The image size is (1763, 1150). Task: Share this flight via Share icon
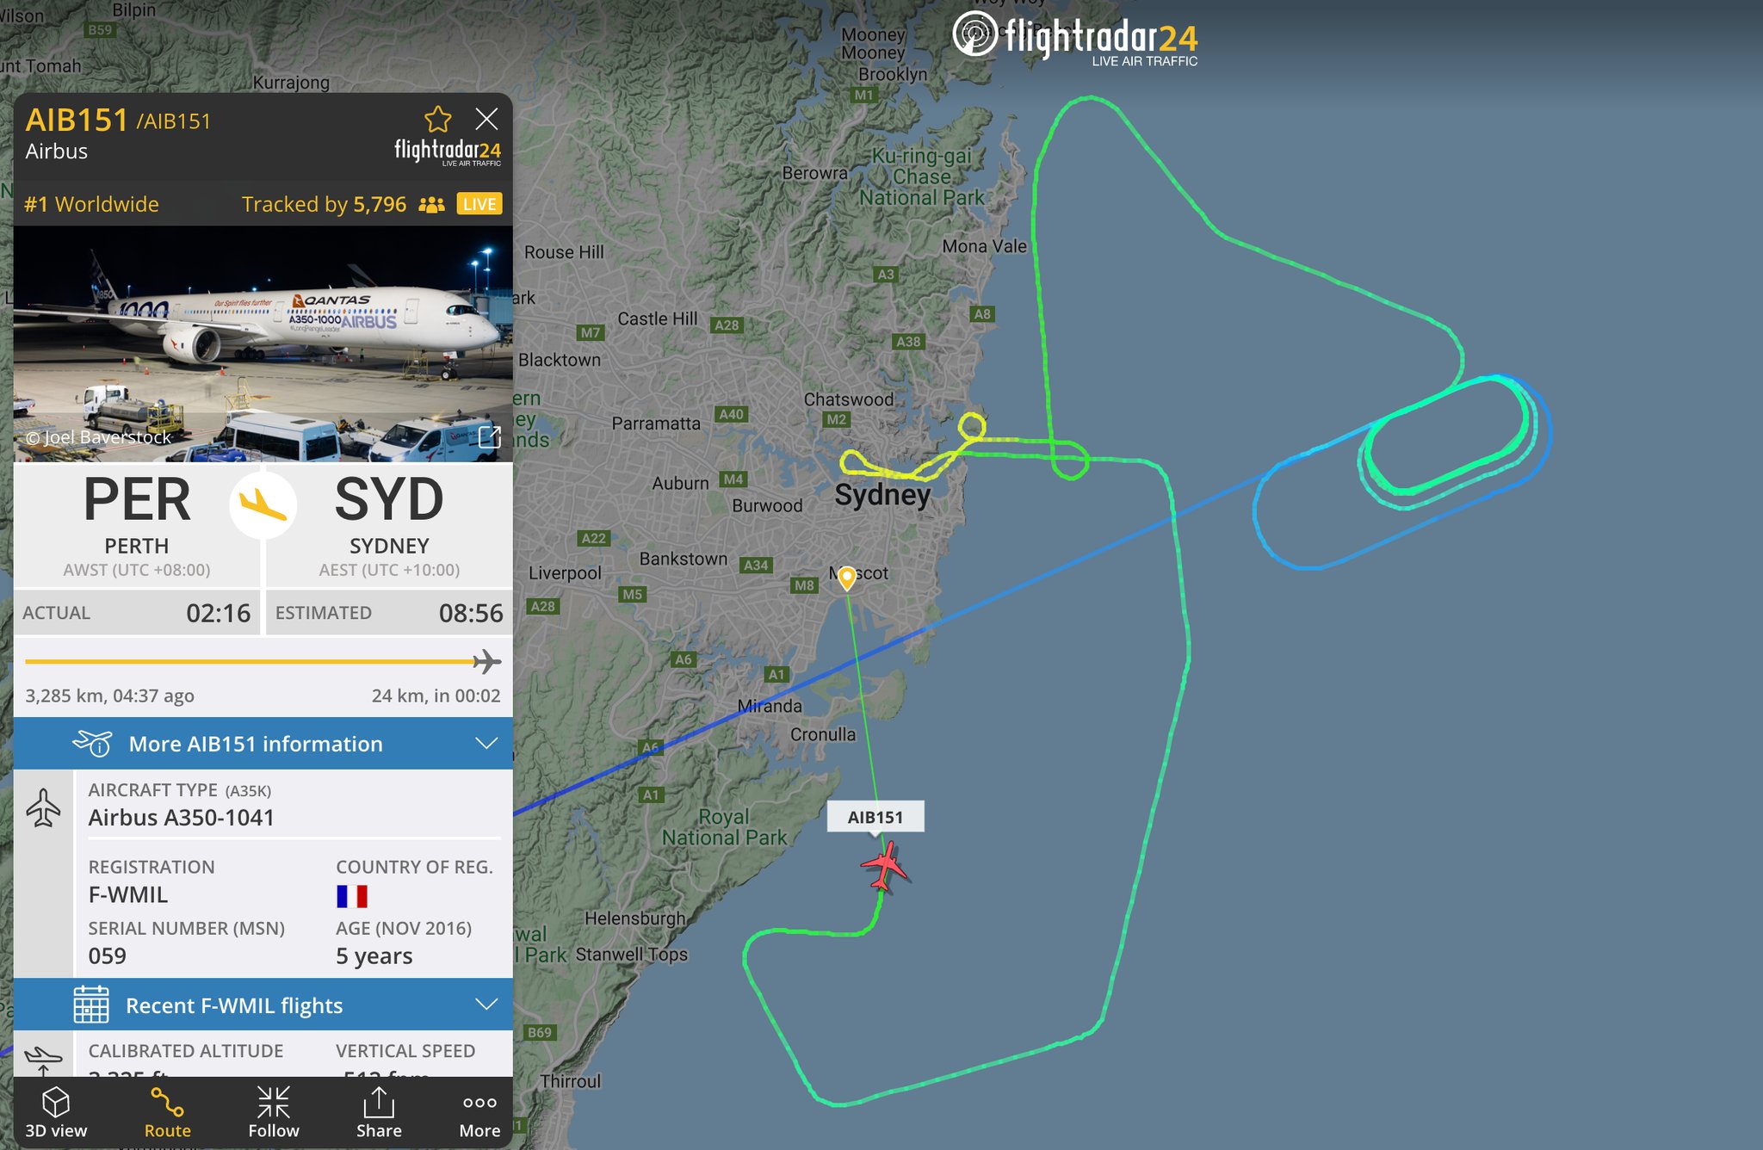point(379,1112)
